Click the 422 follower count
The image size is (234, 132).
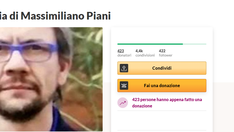(x=162, y=51)
